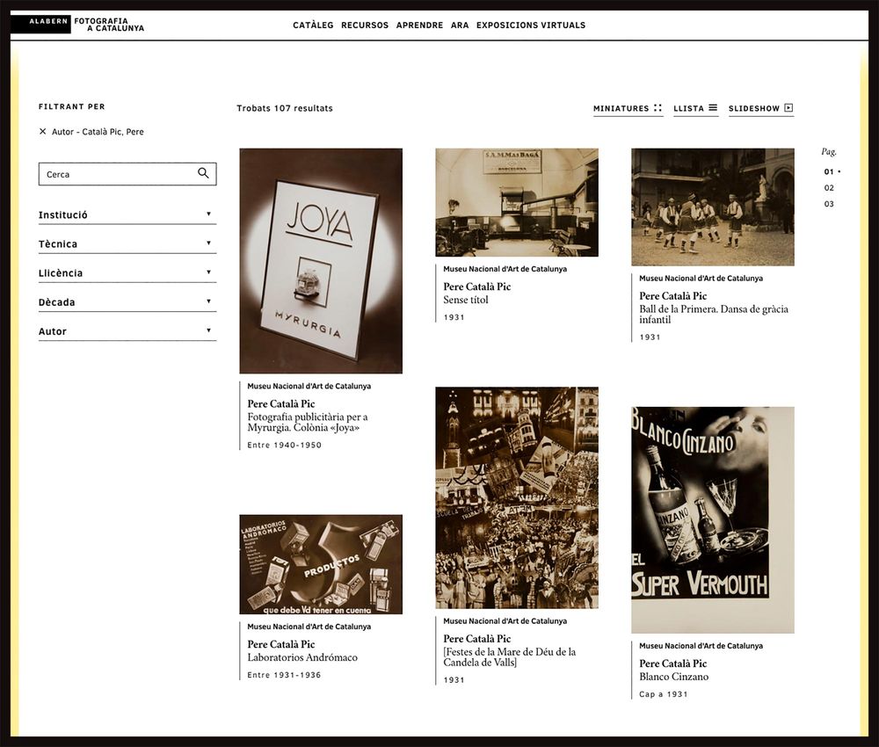Expand the Autor filter

pyautogui.click(x=127, y=331)
